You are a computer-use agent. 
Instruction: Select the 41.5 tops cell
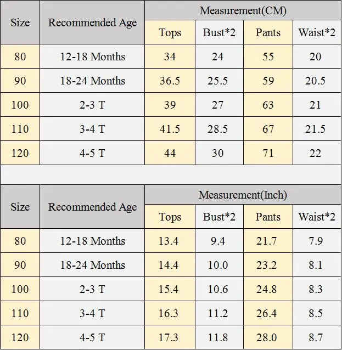[170, 129]
